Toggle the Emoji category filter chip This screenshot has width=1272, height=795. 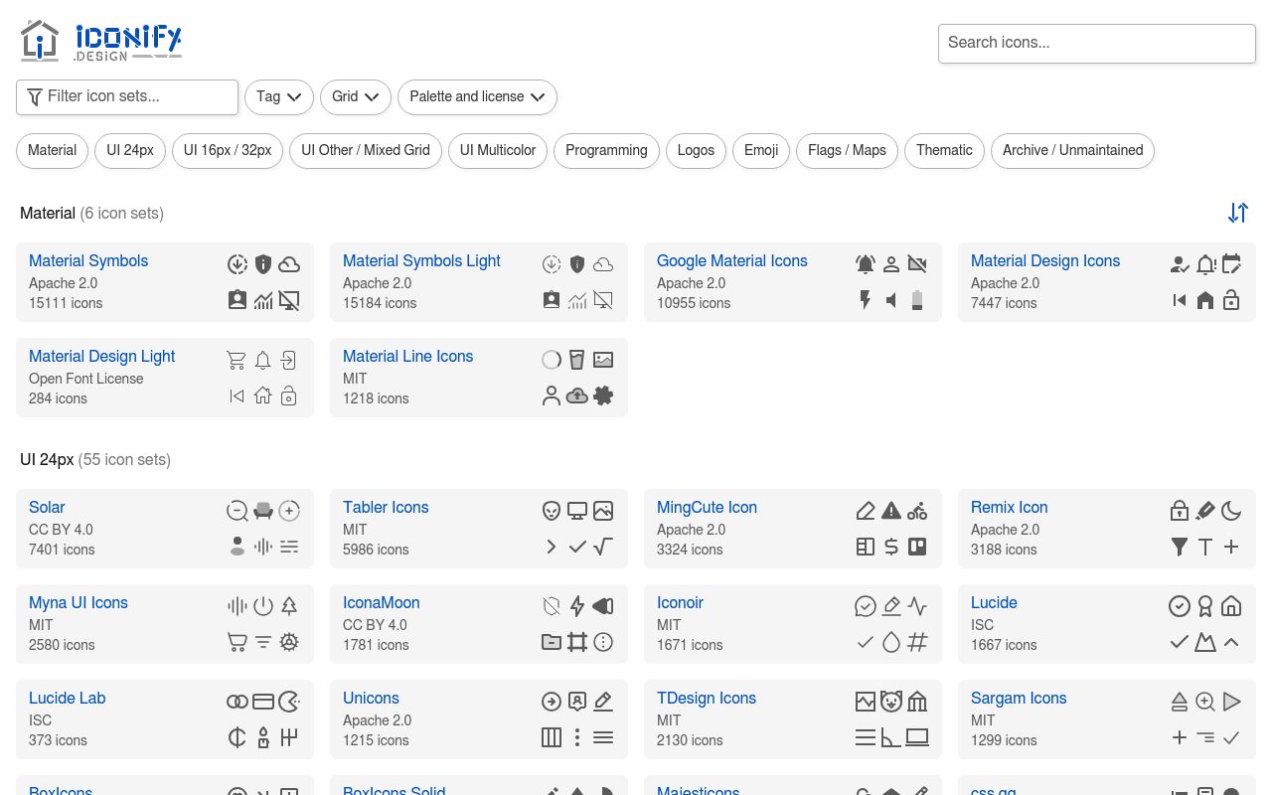click(761, 150)
